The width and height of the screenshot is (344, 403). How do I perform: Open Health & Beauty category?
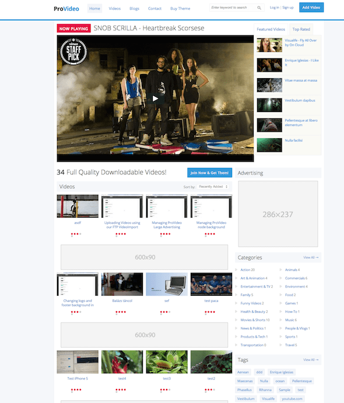coord(254,312)
